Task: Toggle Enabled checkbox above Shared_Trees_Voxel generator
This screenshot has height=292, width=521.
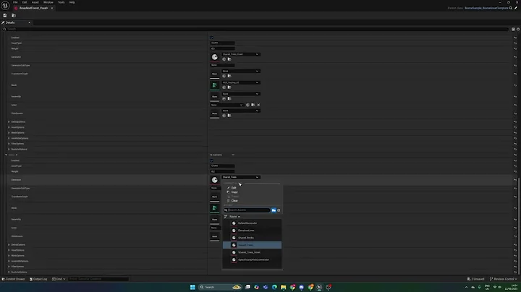Action: 211,38
